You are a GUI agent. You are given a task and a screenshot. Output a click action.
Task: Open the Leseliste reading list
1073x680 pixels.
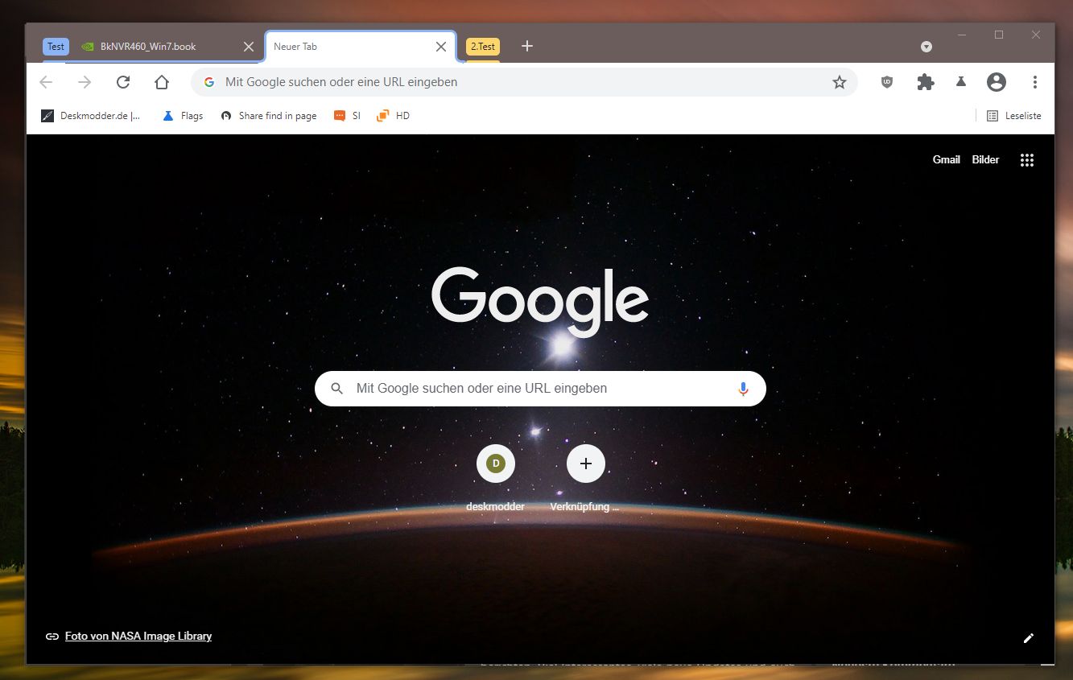click(1014, 116)
